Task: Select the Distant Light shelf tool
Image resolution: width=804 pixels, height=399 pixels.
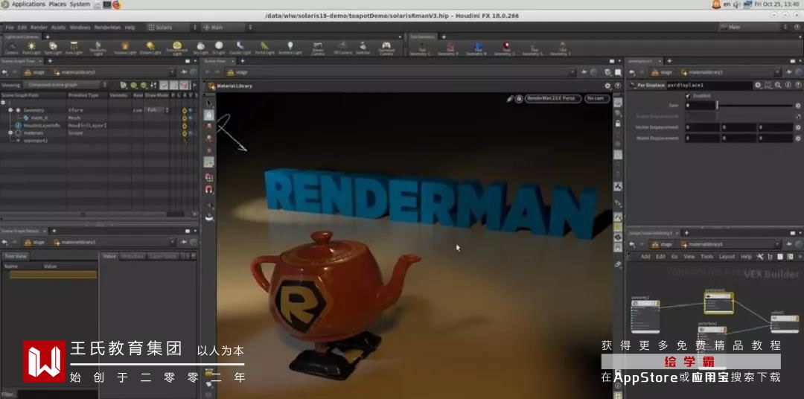Action: point(150,48)
